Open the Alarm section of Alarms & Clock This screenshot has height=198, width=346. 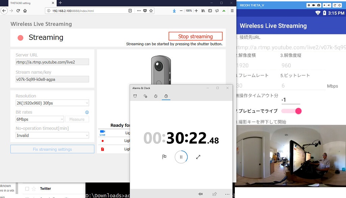pos(135,96)
